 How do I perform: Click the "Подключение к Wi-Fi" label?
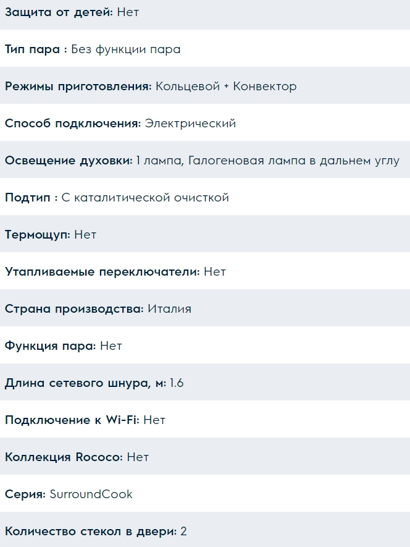click(x=72, y=420)
